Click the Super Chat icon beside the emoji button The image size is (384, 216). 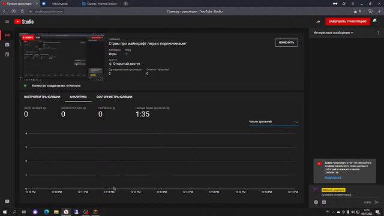coord(324,202)
